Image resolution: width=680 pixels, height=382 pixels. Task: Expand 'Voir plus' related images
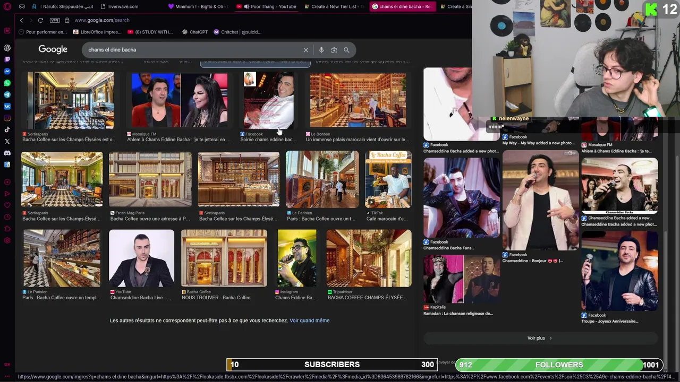[x=540, y=338]
